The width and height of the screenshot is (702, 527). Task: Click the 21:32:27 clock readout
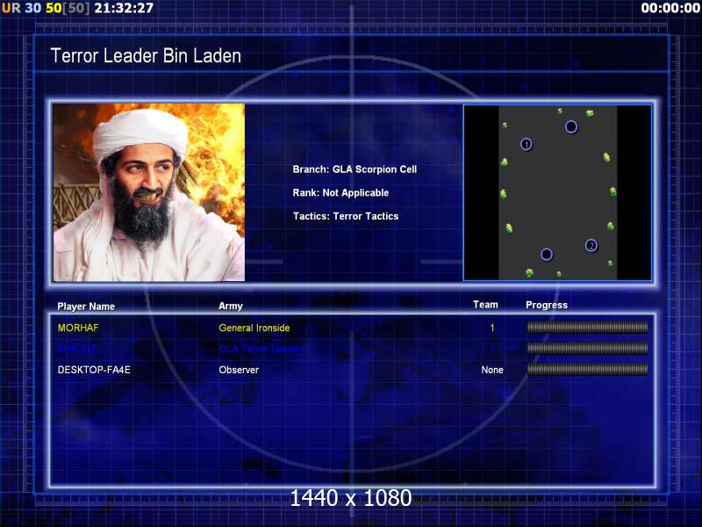(x=124, y=8)
